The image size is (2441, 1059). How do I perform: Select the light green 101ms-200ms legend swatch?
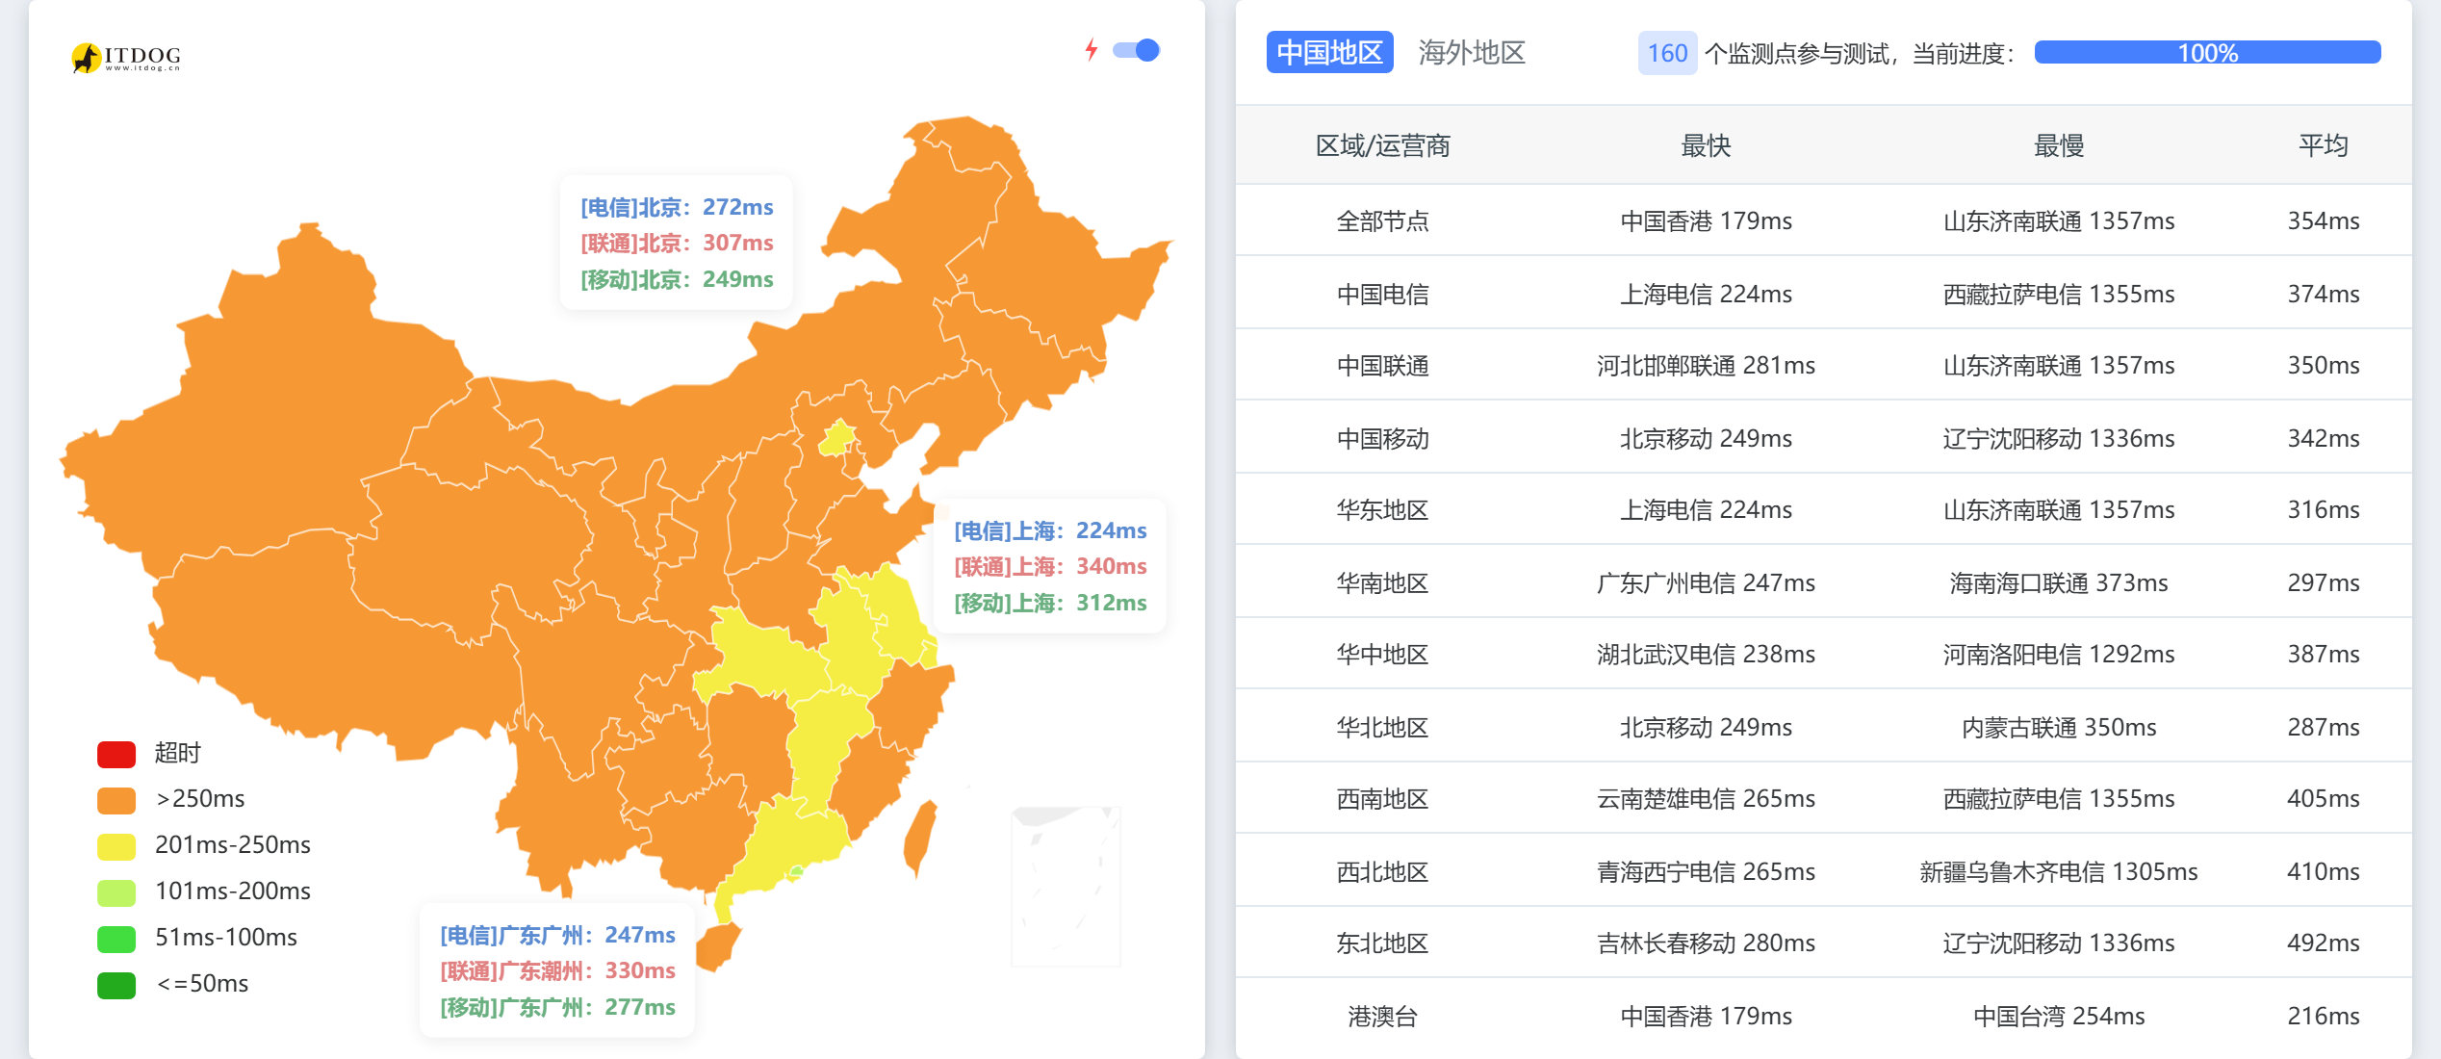[x=116, y=892]
